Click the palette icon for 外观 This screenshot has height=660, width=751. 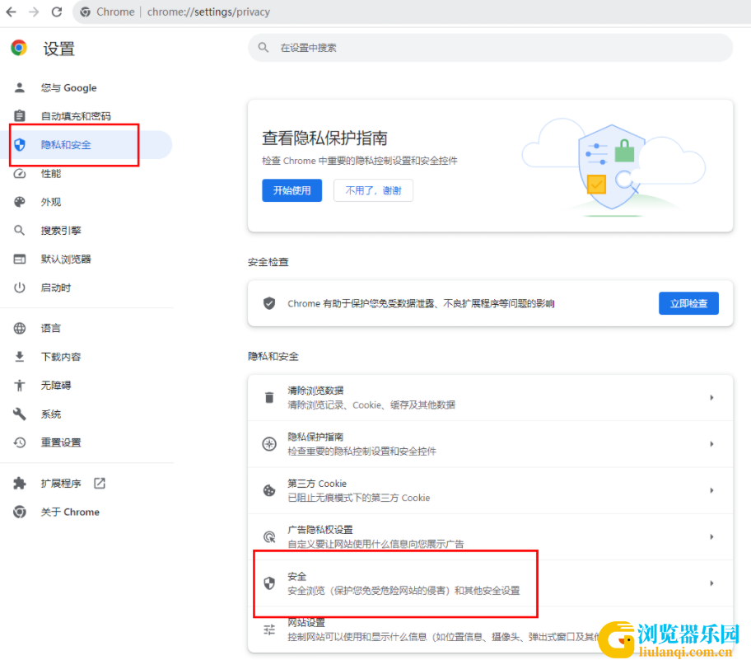click(20, 202)
